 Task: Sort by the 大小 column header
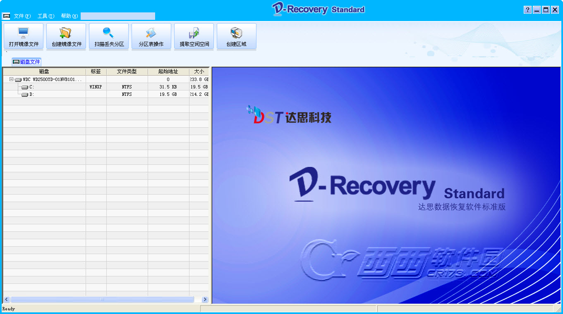(x=199, y=71)
